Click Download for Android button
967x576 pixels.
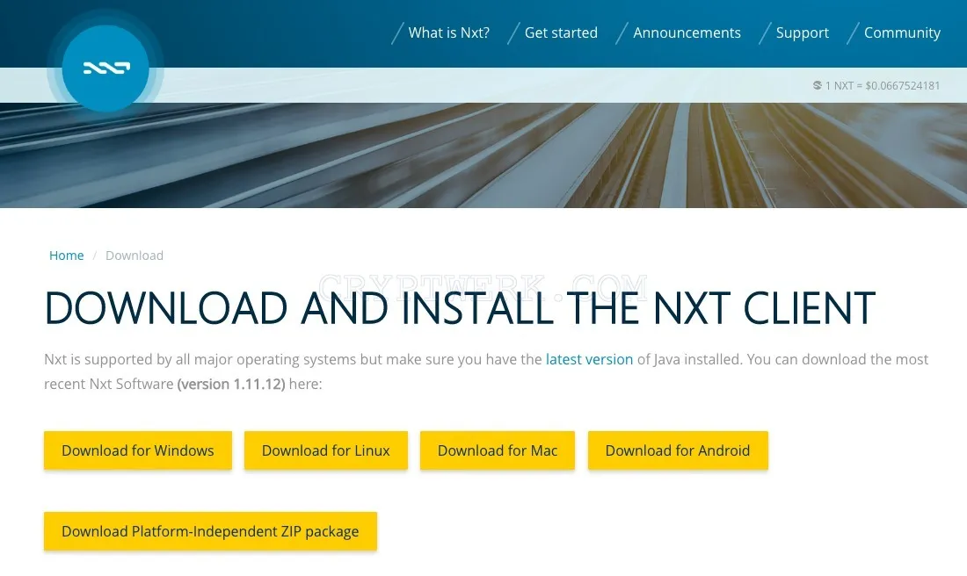click(678, 450)
